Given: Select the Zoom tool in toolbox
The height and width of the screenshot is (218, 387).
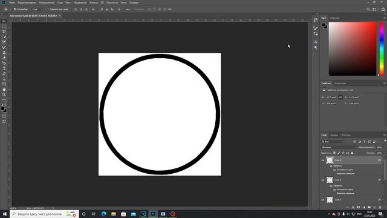Looking at the screenshot, I should [4, 94].
